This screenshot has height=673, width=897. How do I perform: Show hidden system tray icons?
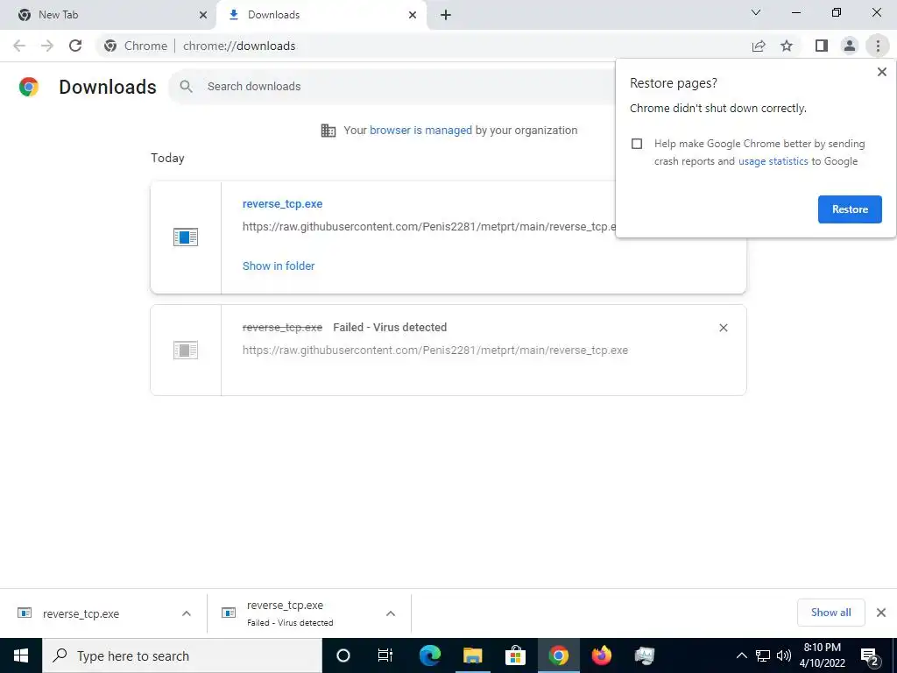click(741, 655)
